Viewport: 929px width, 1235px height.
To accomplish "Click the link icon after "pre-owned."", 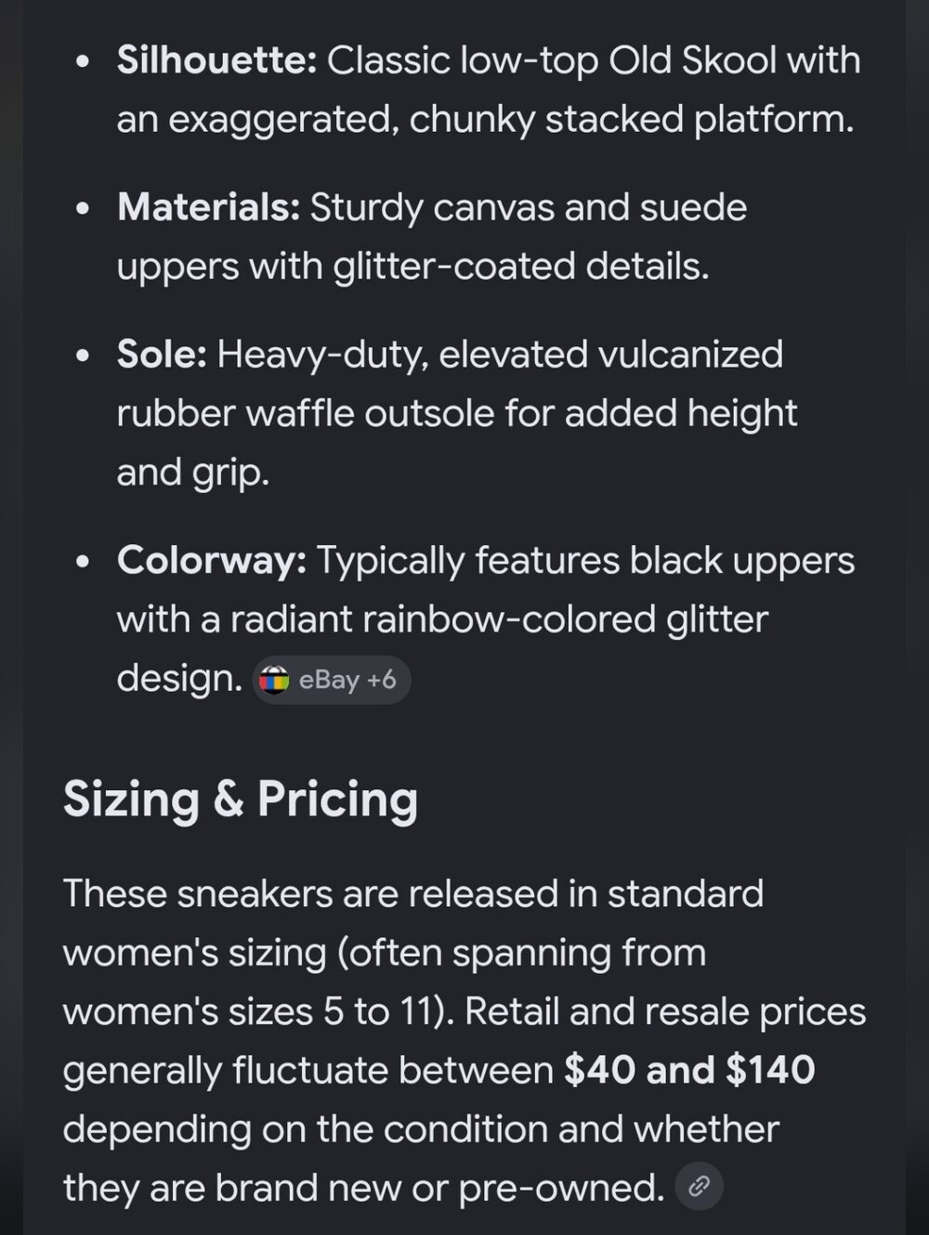I will tap(699, 1186).
